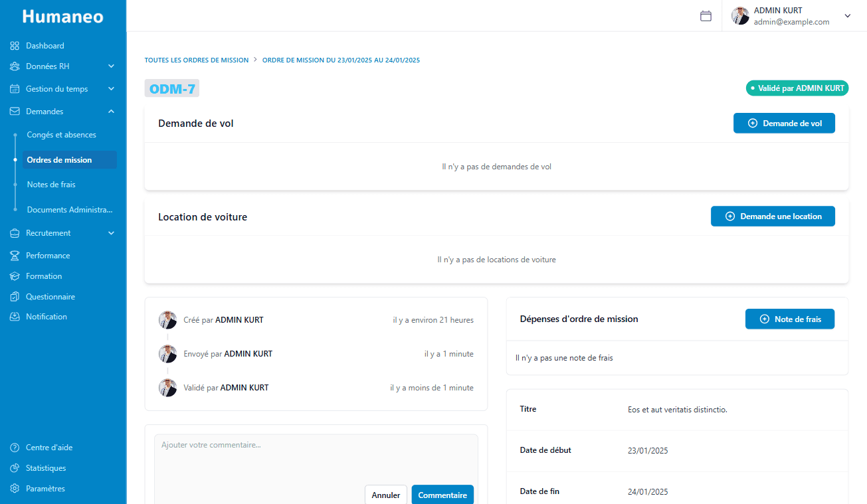Click the Formation graduation cap icon
Screen dimensions: 867x504
click(15, 276)
